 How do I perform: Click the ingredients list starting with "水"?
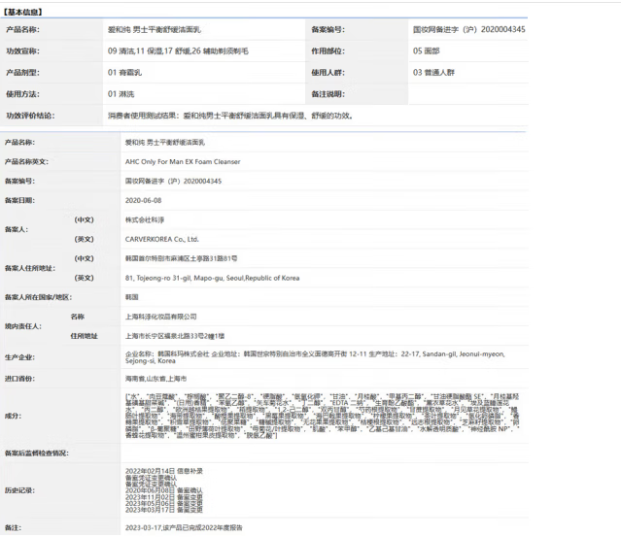[x=323, y=416]
